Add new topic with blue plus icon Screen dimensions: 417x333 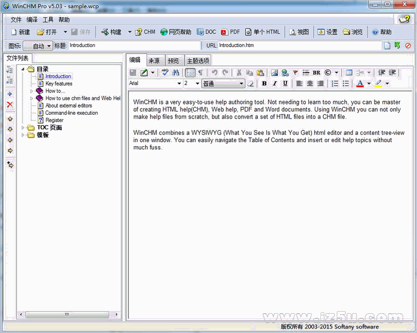(x=10, y=94)
